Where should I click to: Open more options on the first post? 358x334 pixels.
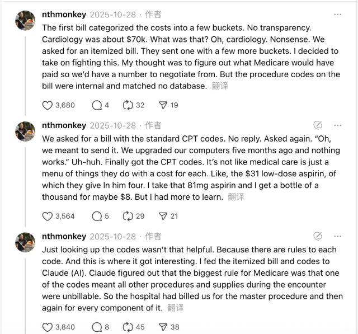tap(337, 15)
